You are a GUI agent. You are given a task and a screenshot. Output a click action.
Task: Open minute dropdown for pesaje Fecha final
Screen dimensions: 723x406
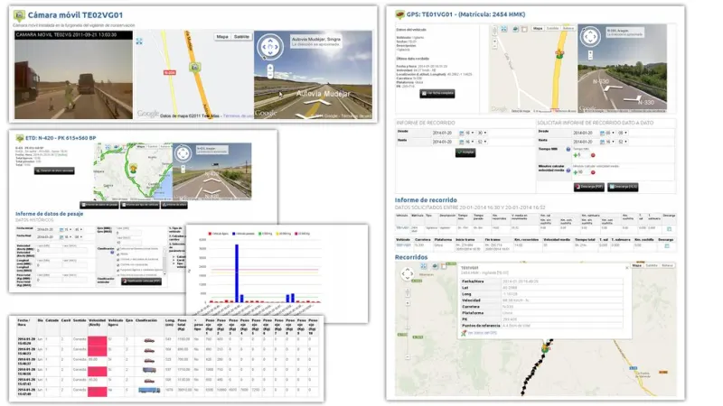(79, 237)
